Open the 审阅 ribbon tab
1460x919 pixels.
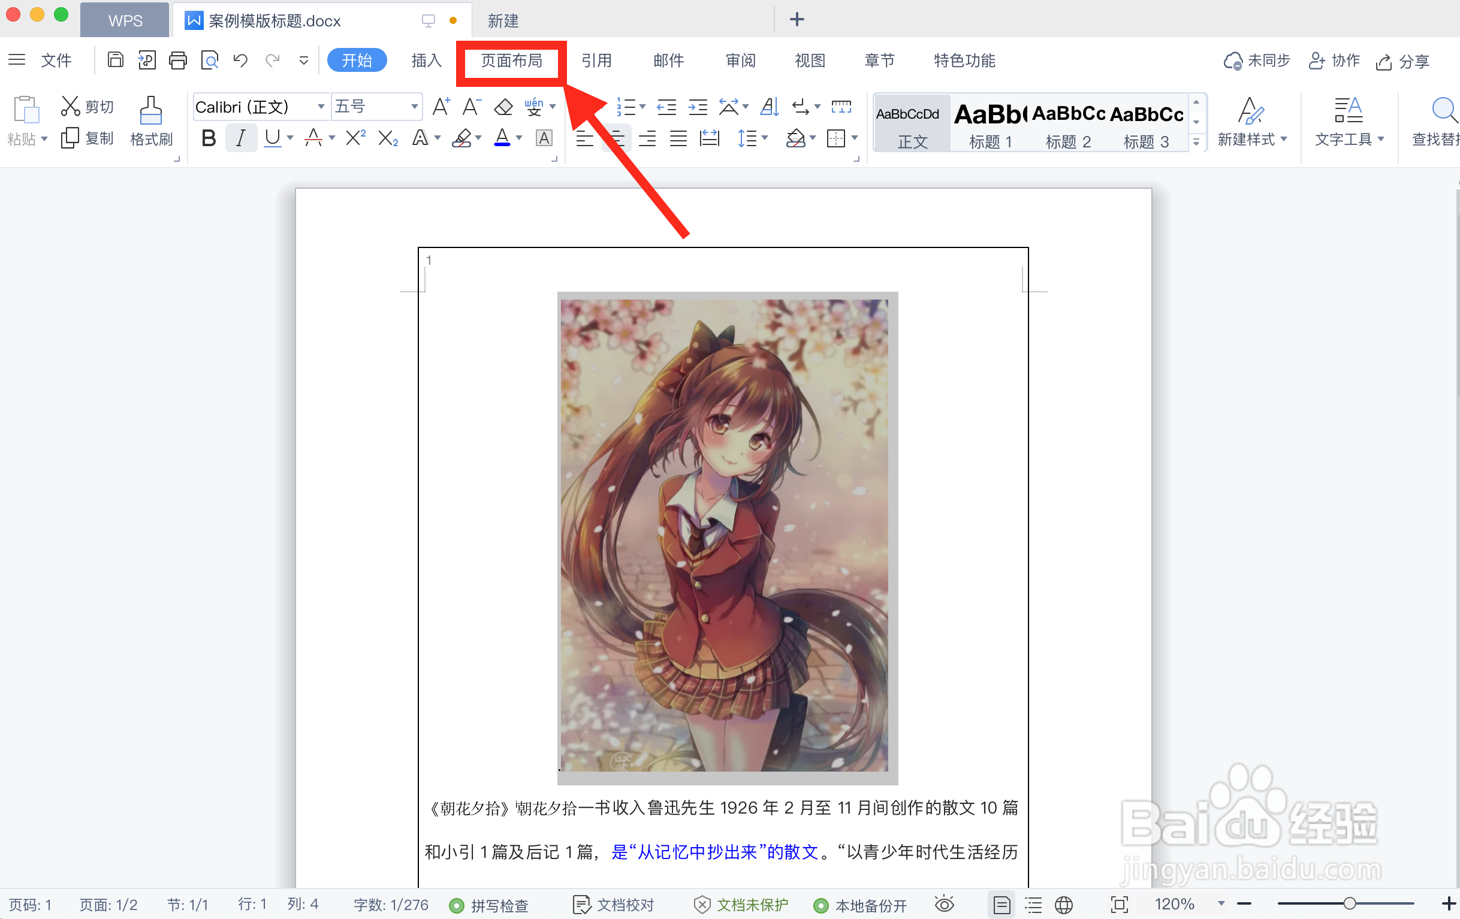pos(740,60)
